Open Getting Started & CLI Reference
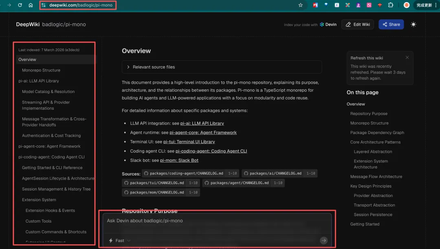The height and width of the screenshot is (249, 440). tap(52, 168)
